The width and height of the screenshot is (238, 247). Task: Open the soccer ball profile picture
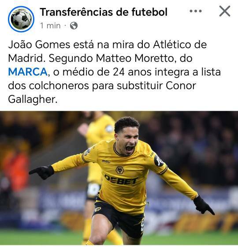click(21, 19)
